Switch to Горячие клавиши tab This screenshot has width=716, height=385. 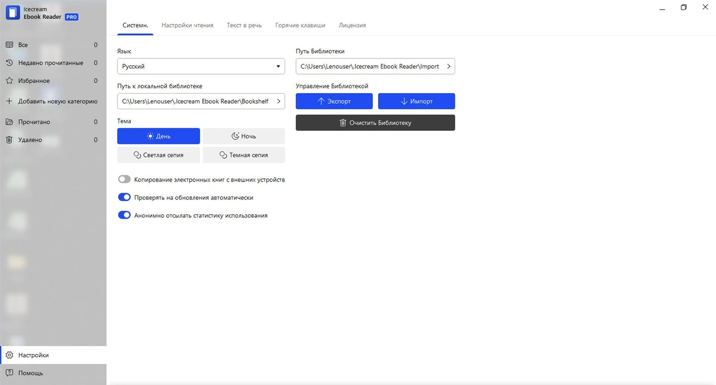point(300,26)
